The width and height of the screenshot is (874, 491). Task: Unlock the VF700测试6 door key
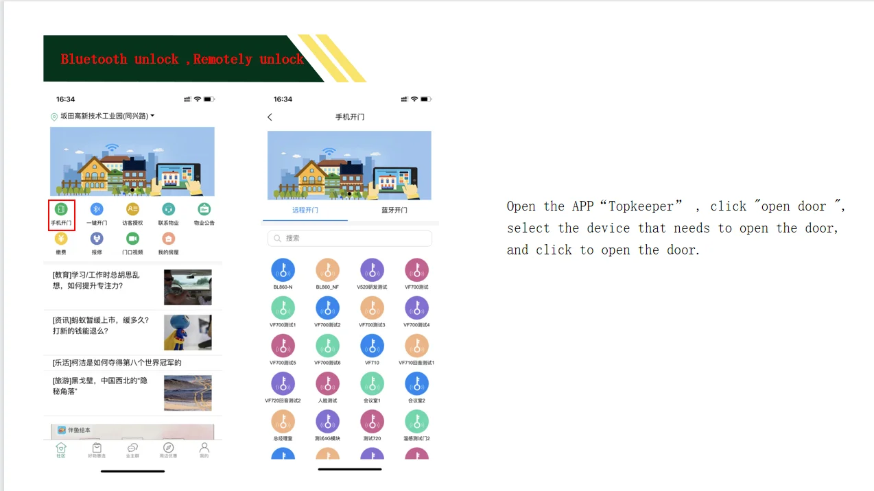click(x=327, y=346)
